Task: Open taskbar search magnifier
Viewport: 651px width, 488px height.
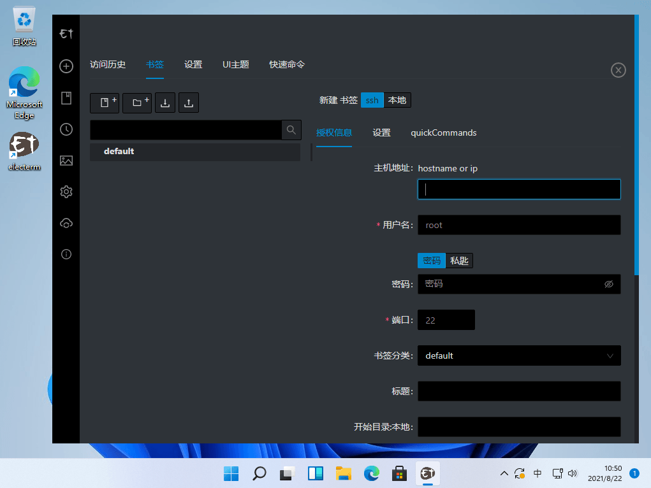Action: pyautogui.click(x=260, y=473)
